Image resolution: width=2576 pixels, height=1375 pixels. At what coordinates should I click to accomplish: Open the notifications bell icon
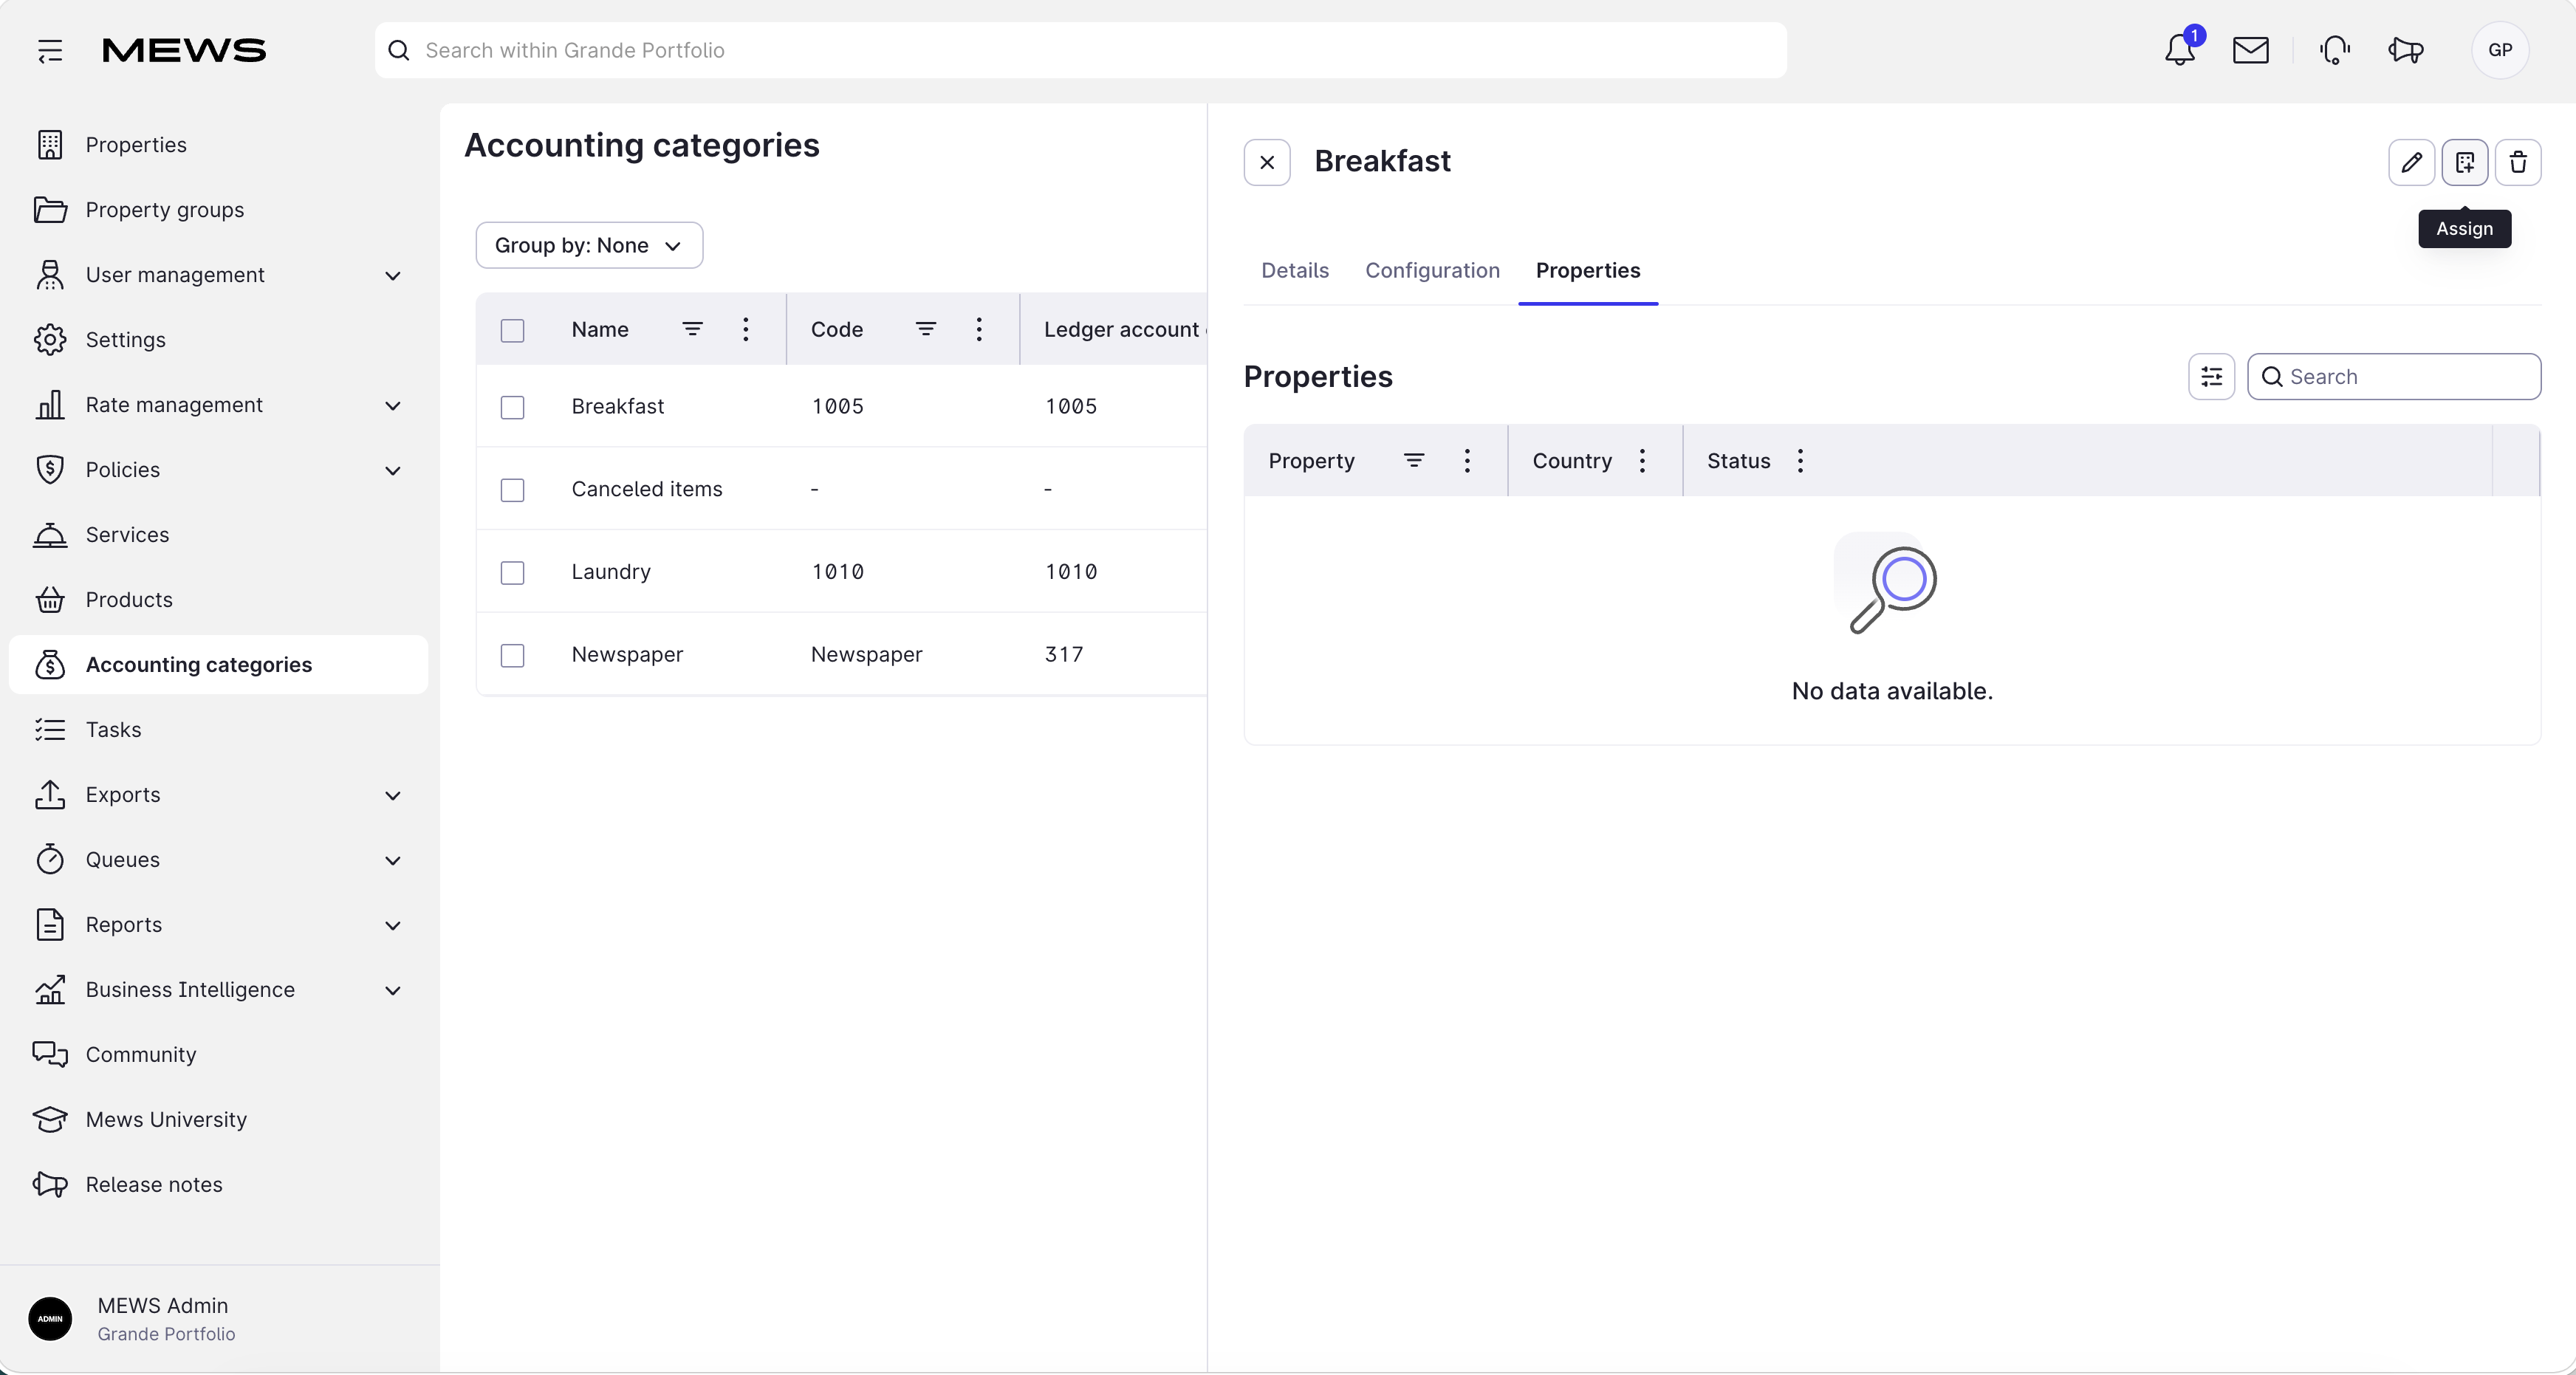[2180, 50]
